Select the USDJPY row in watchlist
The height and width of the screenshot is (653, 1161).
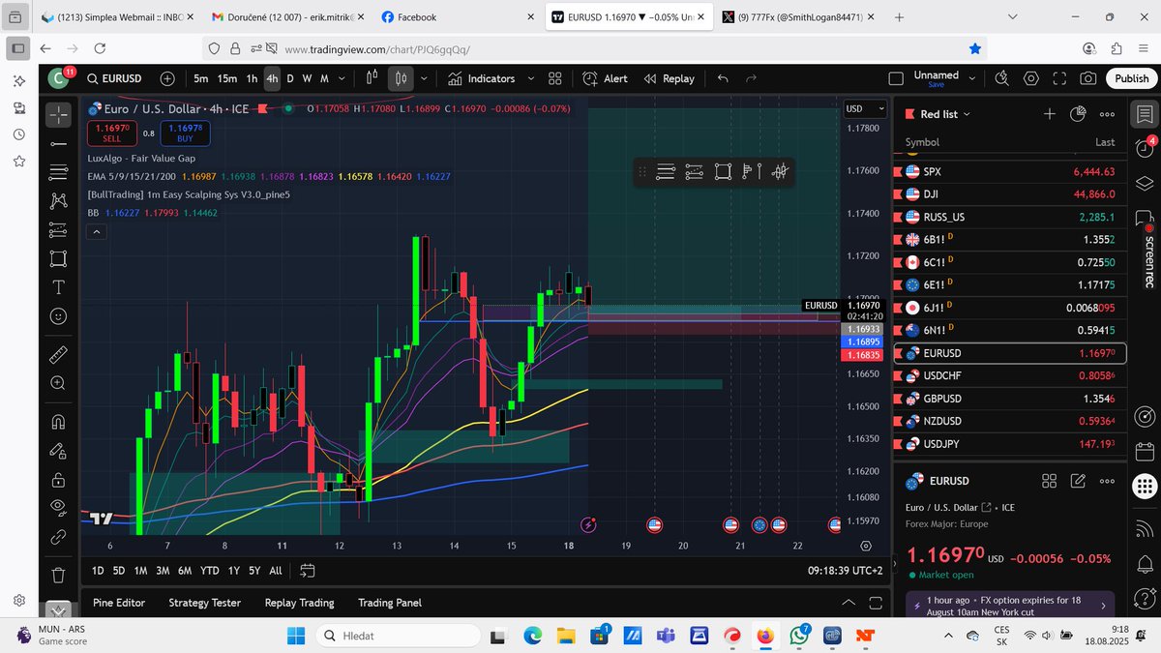[x=1010, y=444]
